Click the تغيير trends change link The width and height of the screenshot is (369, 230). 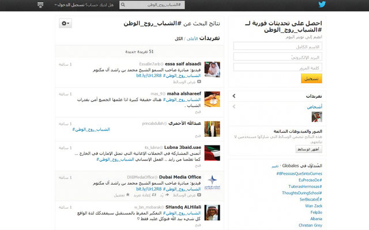[x=275, y=166]
